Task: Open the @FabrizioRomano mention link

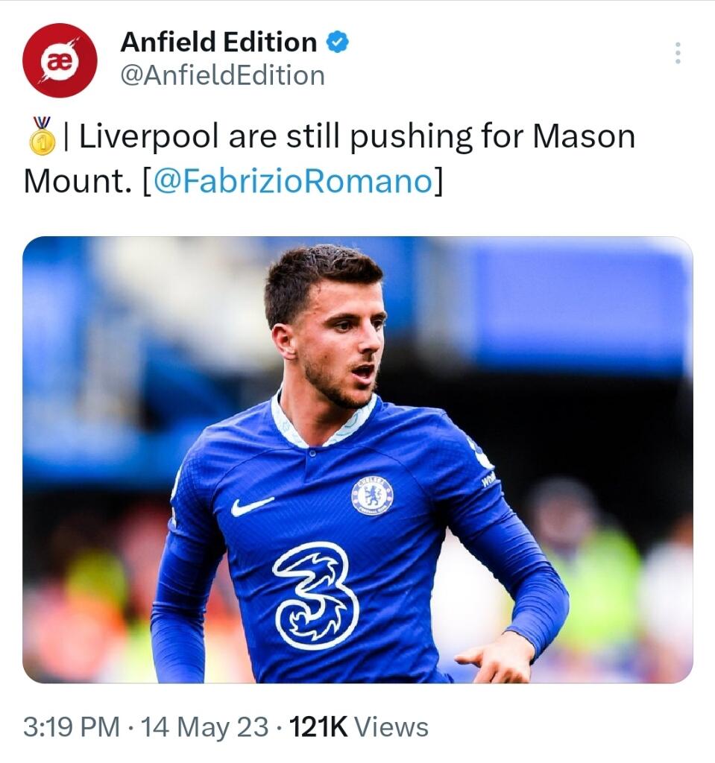Action: tap(294, 182)
